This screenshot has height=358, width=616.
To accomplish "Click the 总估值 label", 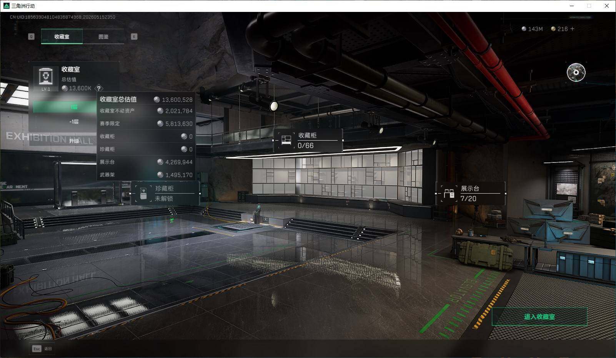I will (69, 80).
